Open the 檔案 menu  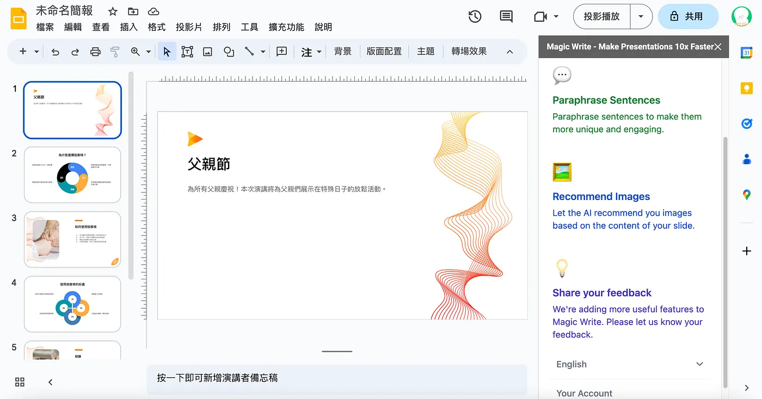[x=45, y=27]
